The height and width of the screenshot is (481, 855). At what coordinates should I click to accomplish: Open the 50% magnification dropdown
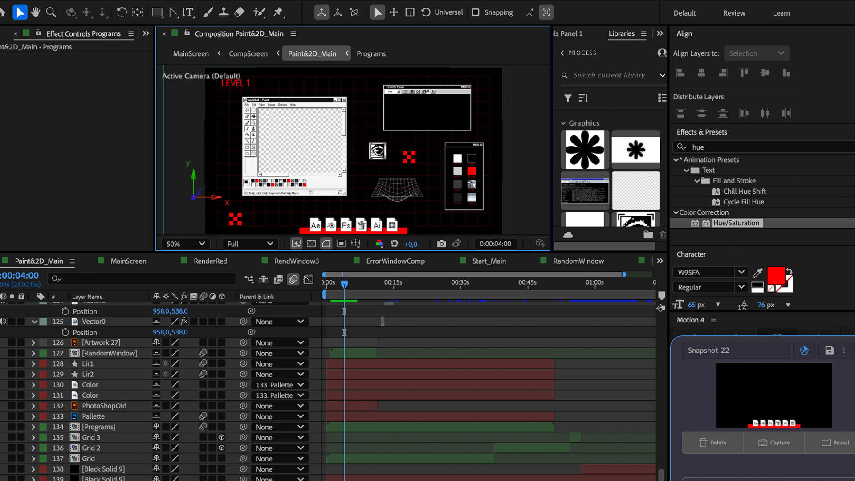pos(185,244)
